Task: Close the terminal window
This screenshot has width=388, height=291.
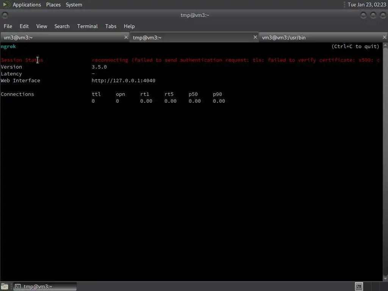Action: (383, 15)
